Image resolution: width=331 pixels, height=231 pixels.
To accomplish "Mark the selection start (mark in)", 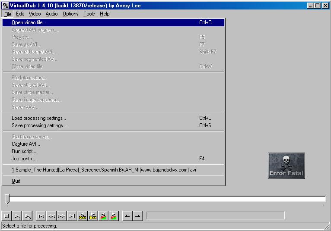I will click(x=127, y=216).
